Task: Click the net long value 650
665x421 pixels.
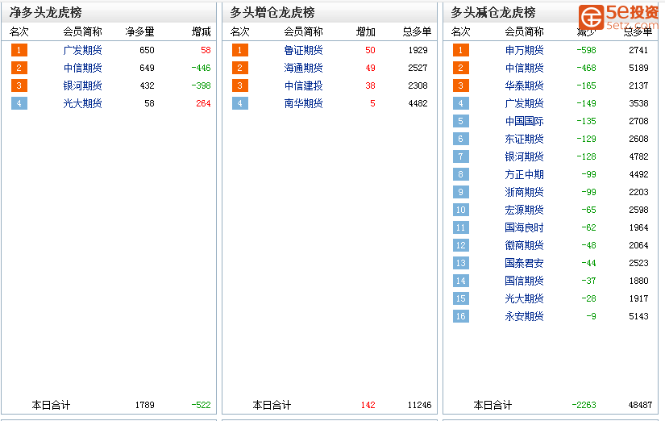Action: tap(148, 50)
